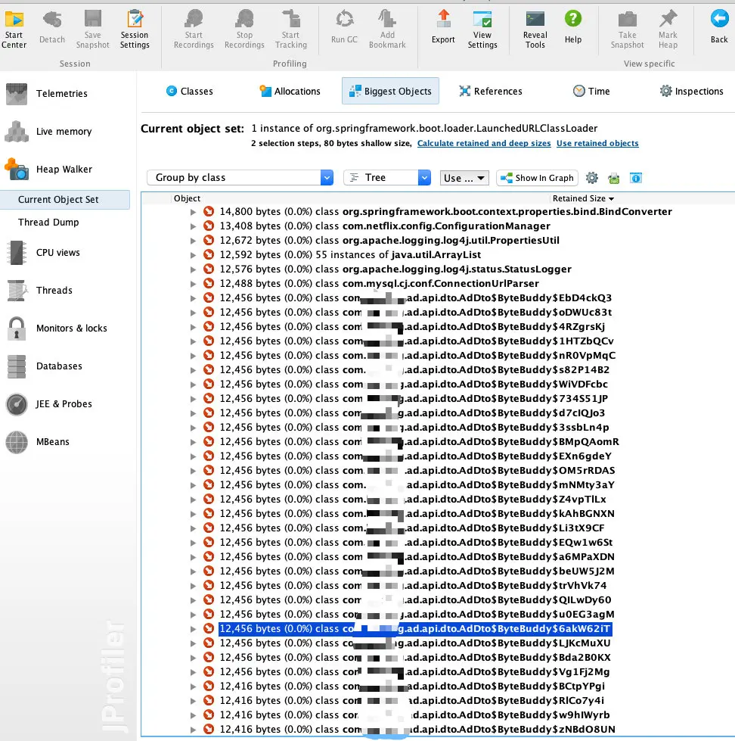The width and height of the screenshot is (735, 741).
Task: Select the Biggest Objects tab
Action: tap(390, 92)
